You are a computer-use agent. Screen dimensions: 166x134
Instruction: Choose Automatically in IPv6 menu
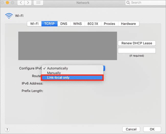tap(72, 68)
